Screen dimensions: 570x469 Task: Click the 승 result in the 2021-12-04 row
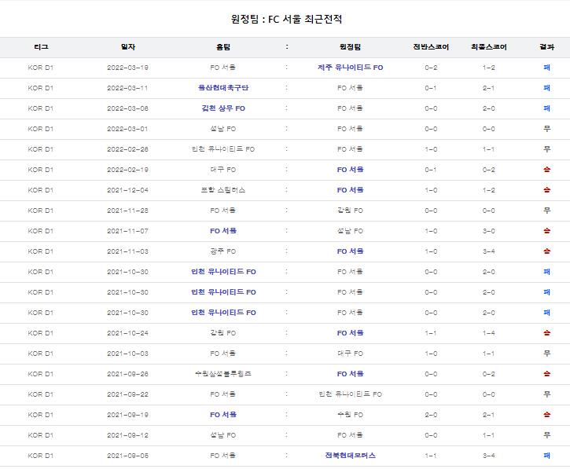pyautogui.click(x=546, y=190)
